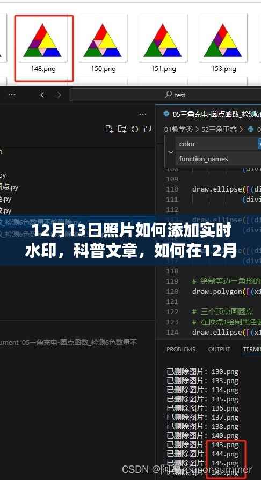Switch to the OUTPUT panel tab

point(219,349)
